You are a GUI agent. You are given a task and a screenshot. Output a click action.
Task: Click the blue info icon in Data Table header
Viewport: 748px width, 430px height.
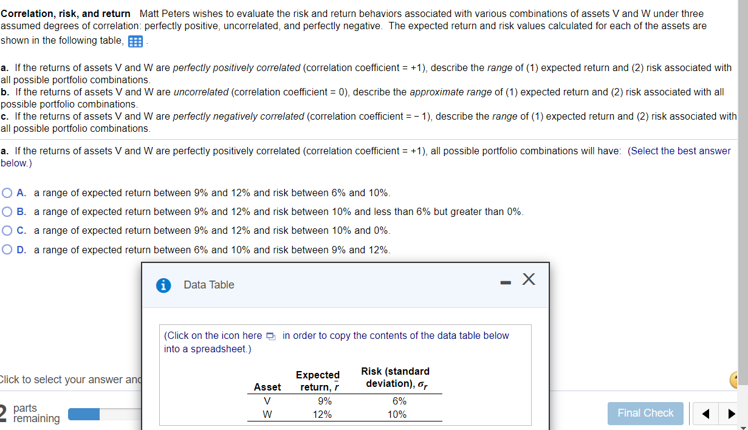click(x=163, y=285)
